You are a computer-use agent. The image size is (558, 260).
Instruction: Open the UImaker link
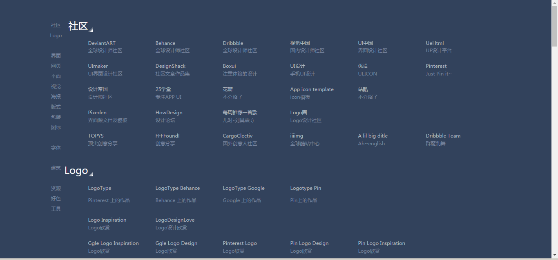click(x=98, y=66)
